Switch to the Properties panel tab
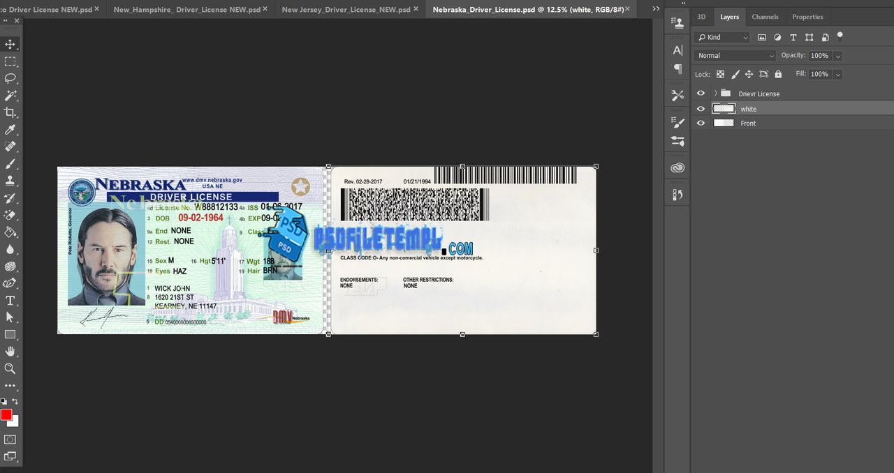894x473 pixels. click(x=807, y=17)
